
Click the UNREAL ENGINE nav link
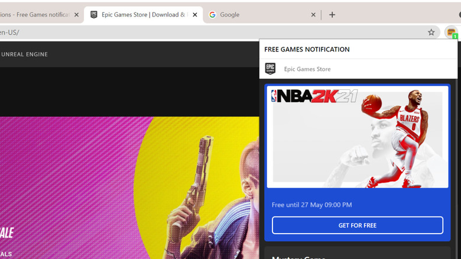(x=24, y=54)
